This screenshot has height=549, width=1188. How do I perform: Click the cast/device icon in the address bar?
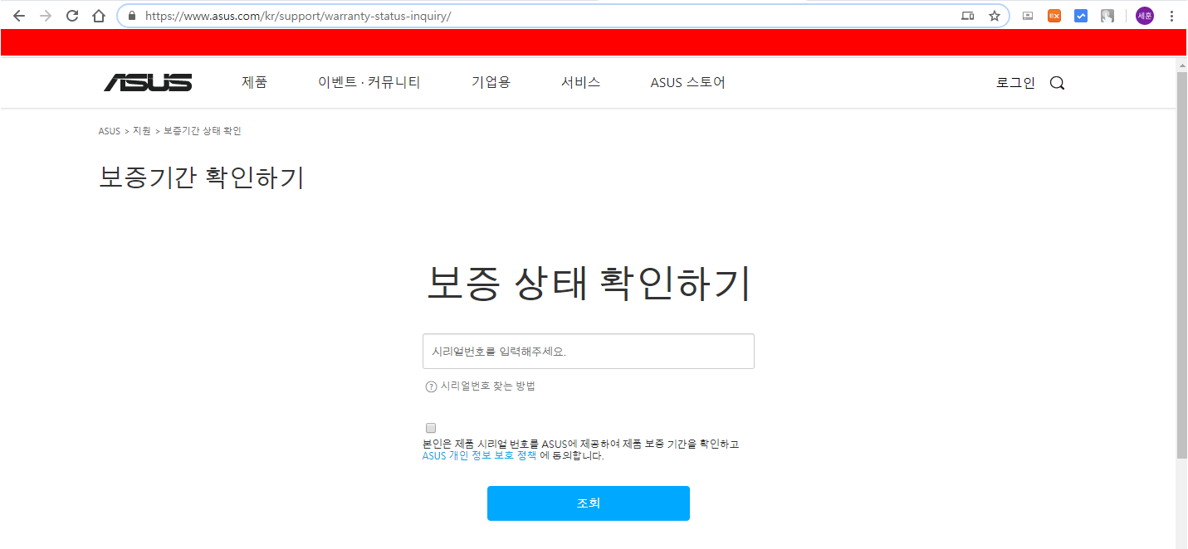[x=967, y=16]
